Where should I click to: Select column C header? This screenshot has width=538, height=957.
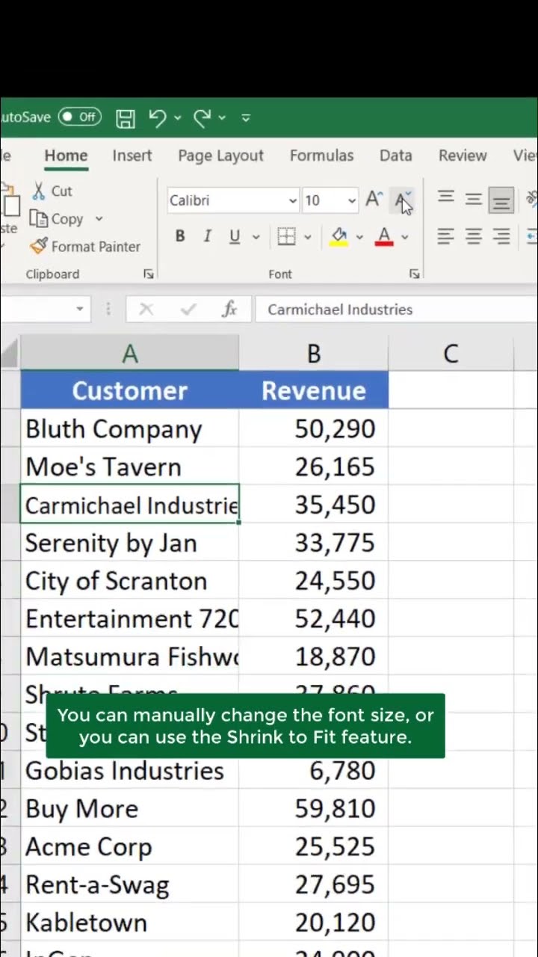point(451,353)
